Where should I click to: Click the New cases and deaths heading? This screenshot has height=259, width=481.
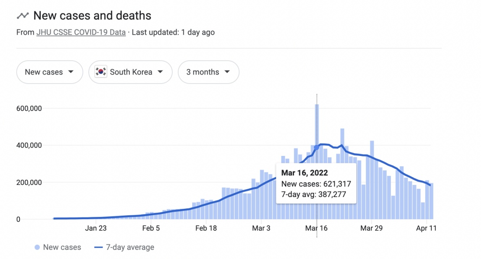(92, 16)
